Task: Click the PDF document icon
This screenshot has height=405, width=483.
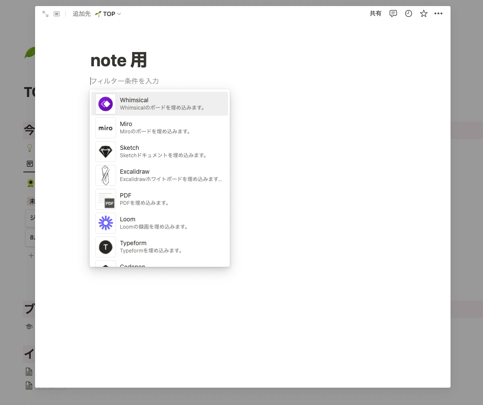Action: coord(106,199)
